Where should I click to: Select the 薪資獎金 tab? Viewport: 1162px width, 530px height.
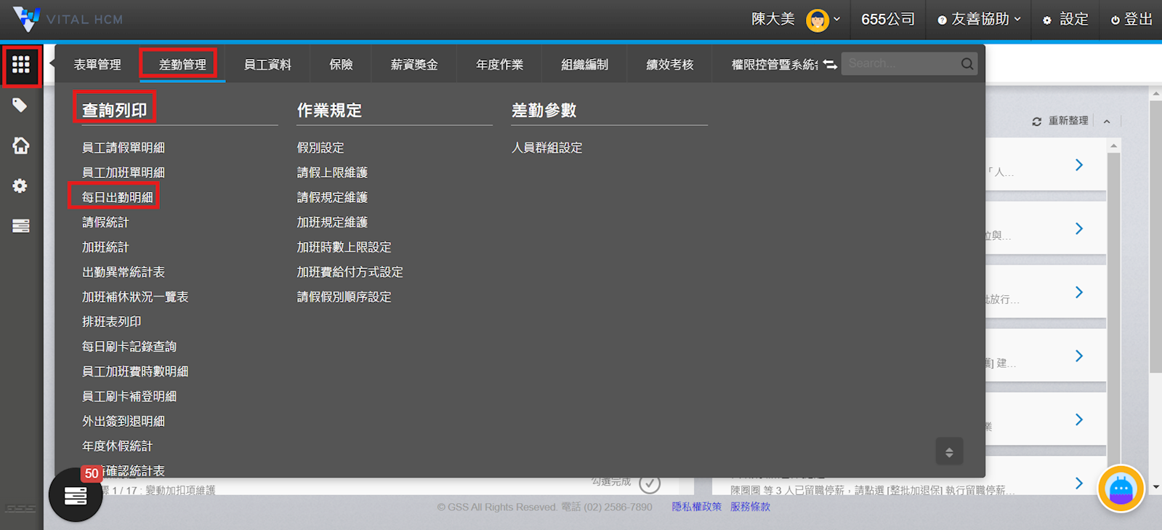(414, 65)
